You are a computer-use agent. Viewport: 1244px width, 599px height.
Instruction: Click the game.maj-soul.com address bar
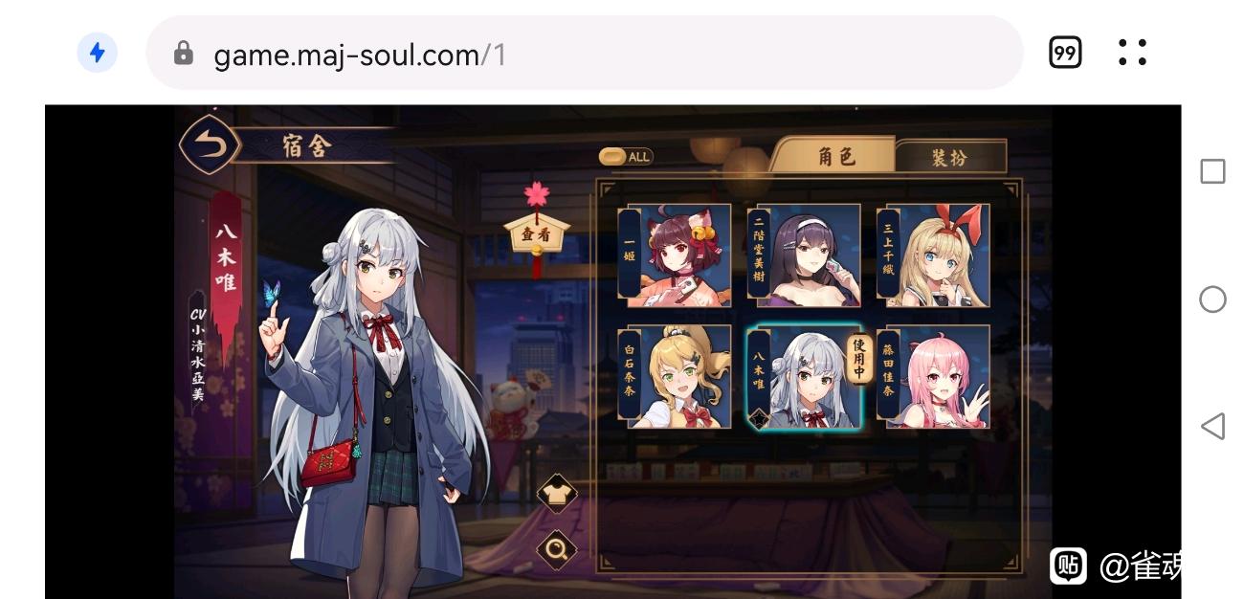(584, 53)
